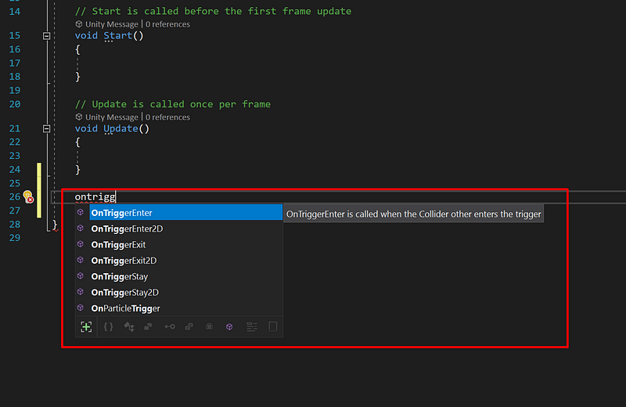Viewport: 626px width, 407px height.
Task: Choose OnTriggerExit2D completion item
Action: [x=124, y=261]
